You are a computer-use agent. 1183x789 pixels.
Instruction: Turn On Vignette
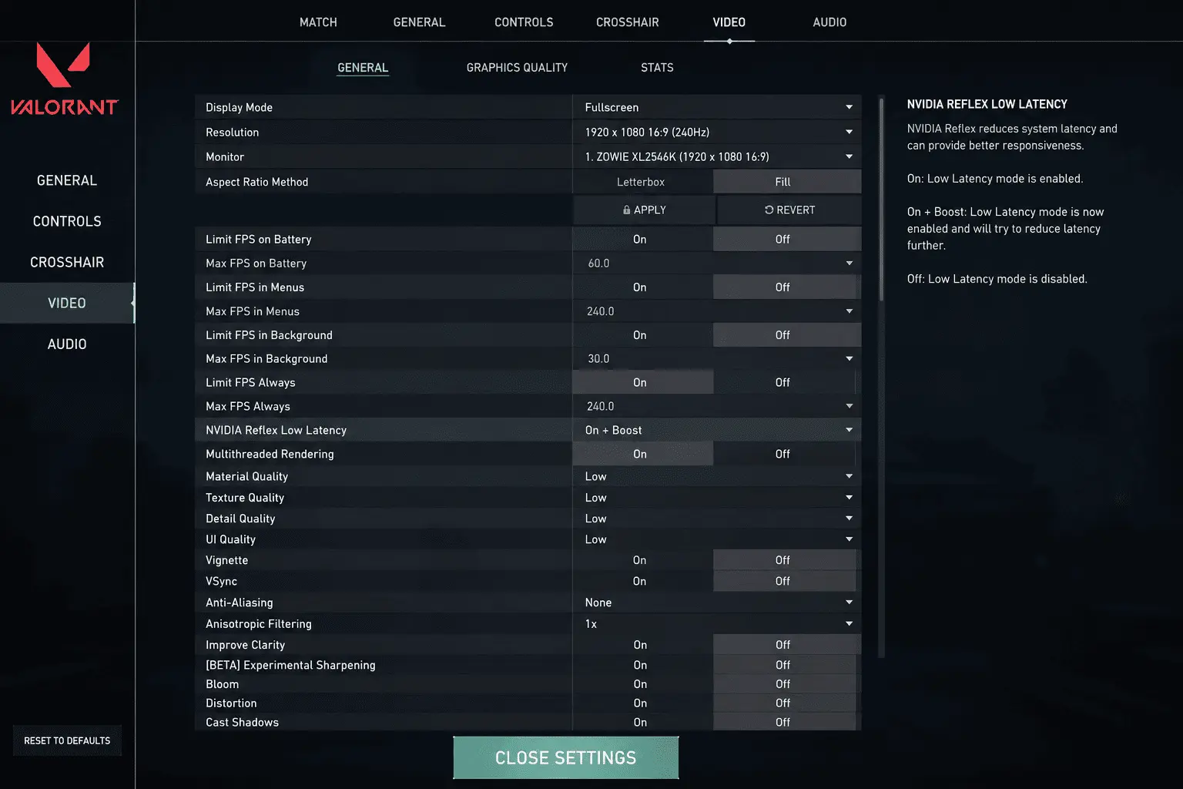pyautogui.click(x=642, y=560)
